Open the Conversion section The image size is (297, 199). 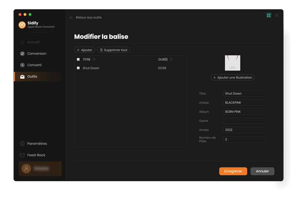tap(36, 53)
